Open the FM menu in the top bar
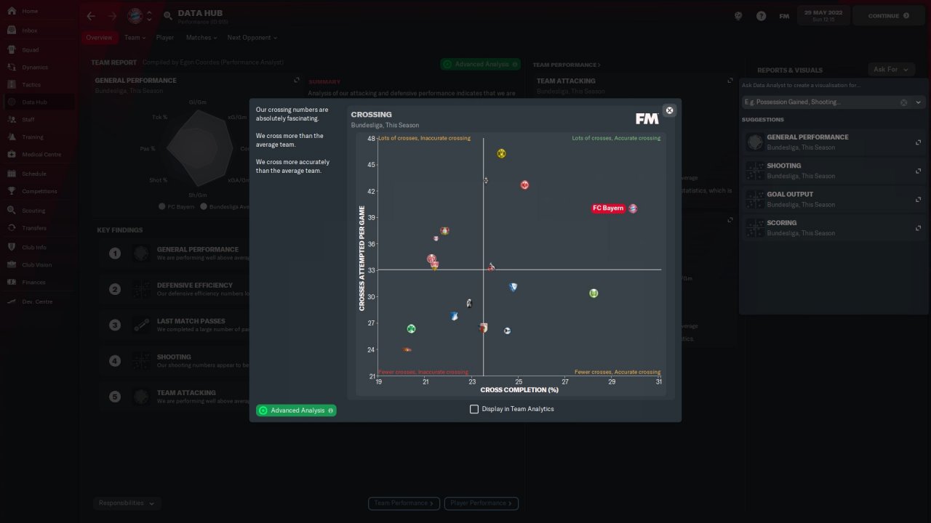Screen dimensions: 931x523 click(784, 16)
